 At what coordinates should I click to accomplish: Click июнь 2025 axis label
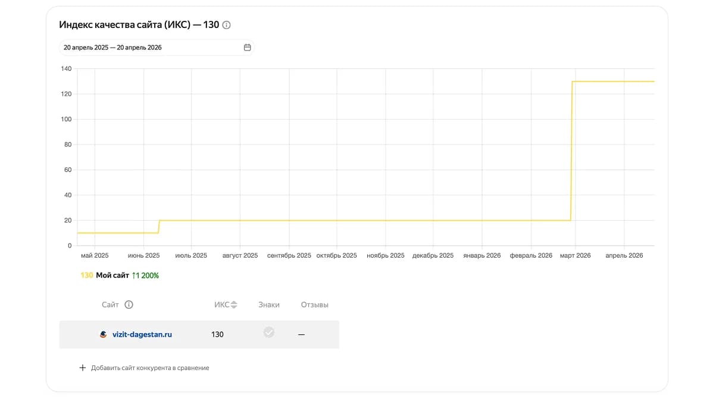143,255
